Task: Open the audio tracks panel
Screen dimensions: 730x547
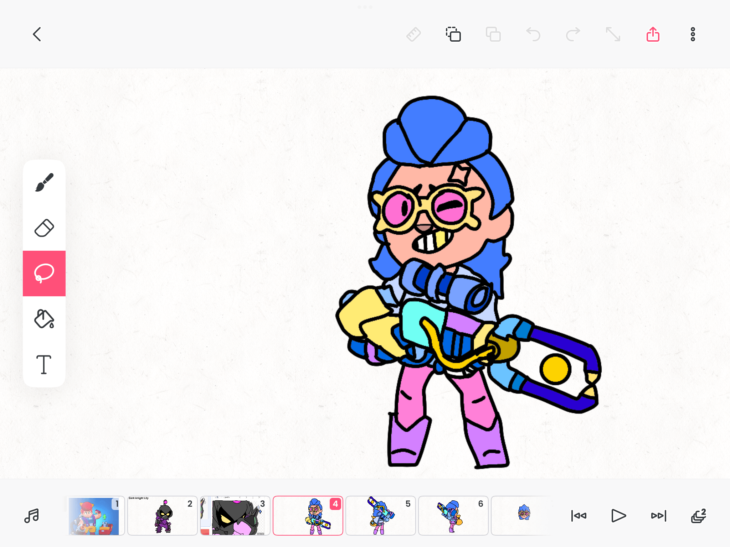Action: (31, 516)
